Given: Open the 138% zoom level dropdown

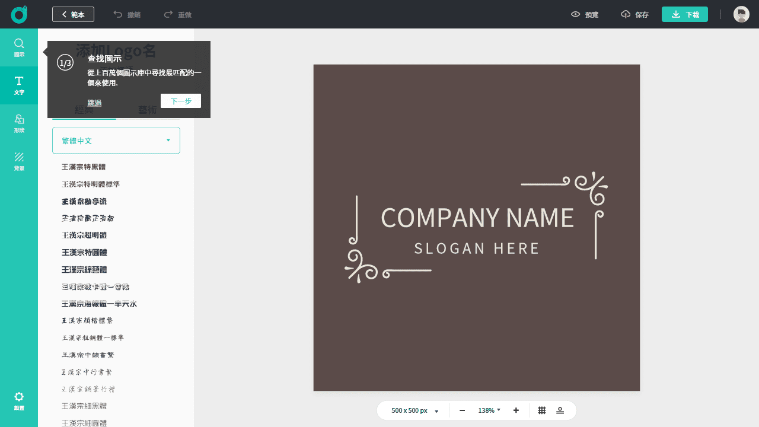Looking at the screenshot, I should (489, 410).
